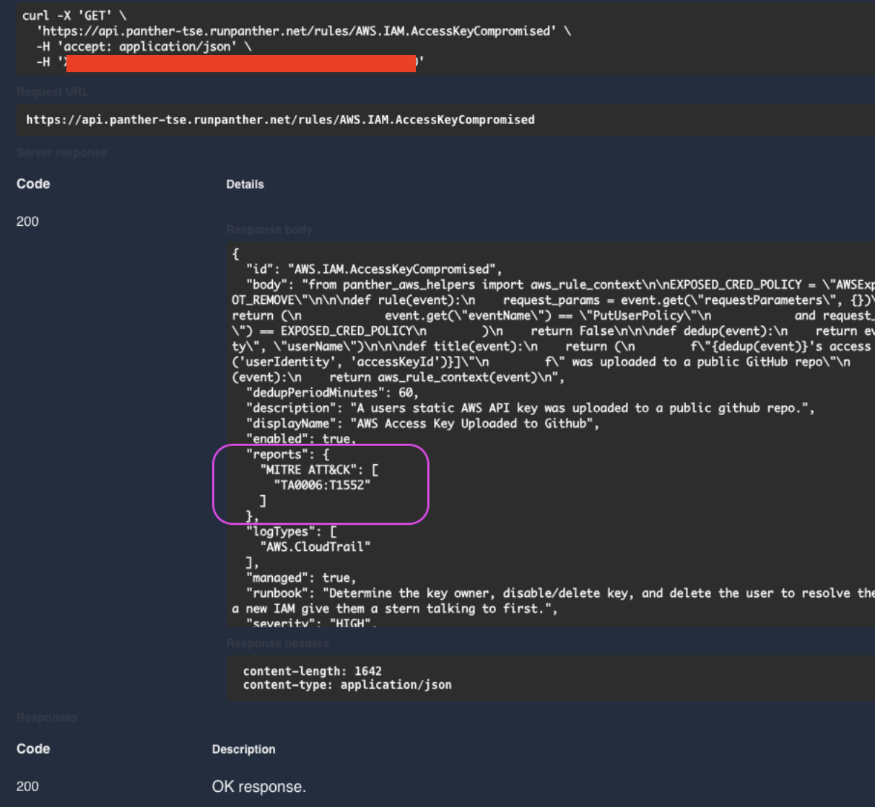Click the Details column header
Screen dimensions: 875x807
click(245, 184)
